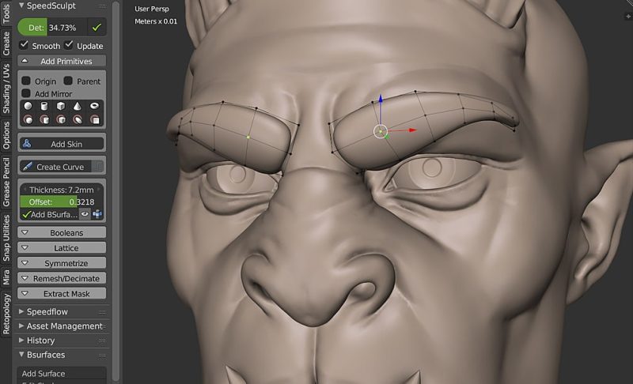
Task: Expand the Remesh/Decimate section
Action: (62, 278)
